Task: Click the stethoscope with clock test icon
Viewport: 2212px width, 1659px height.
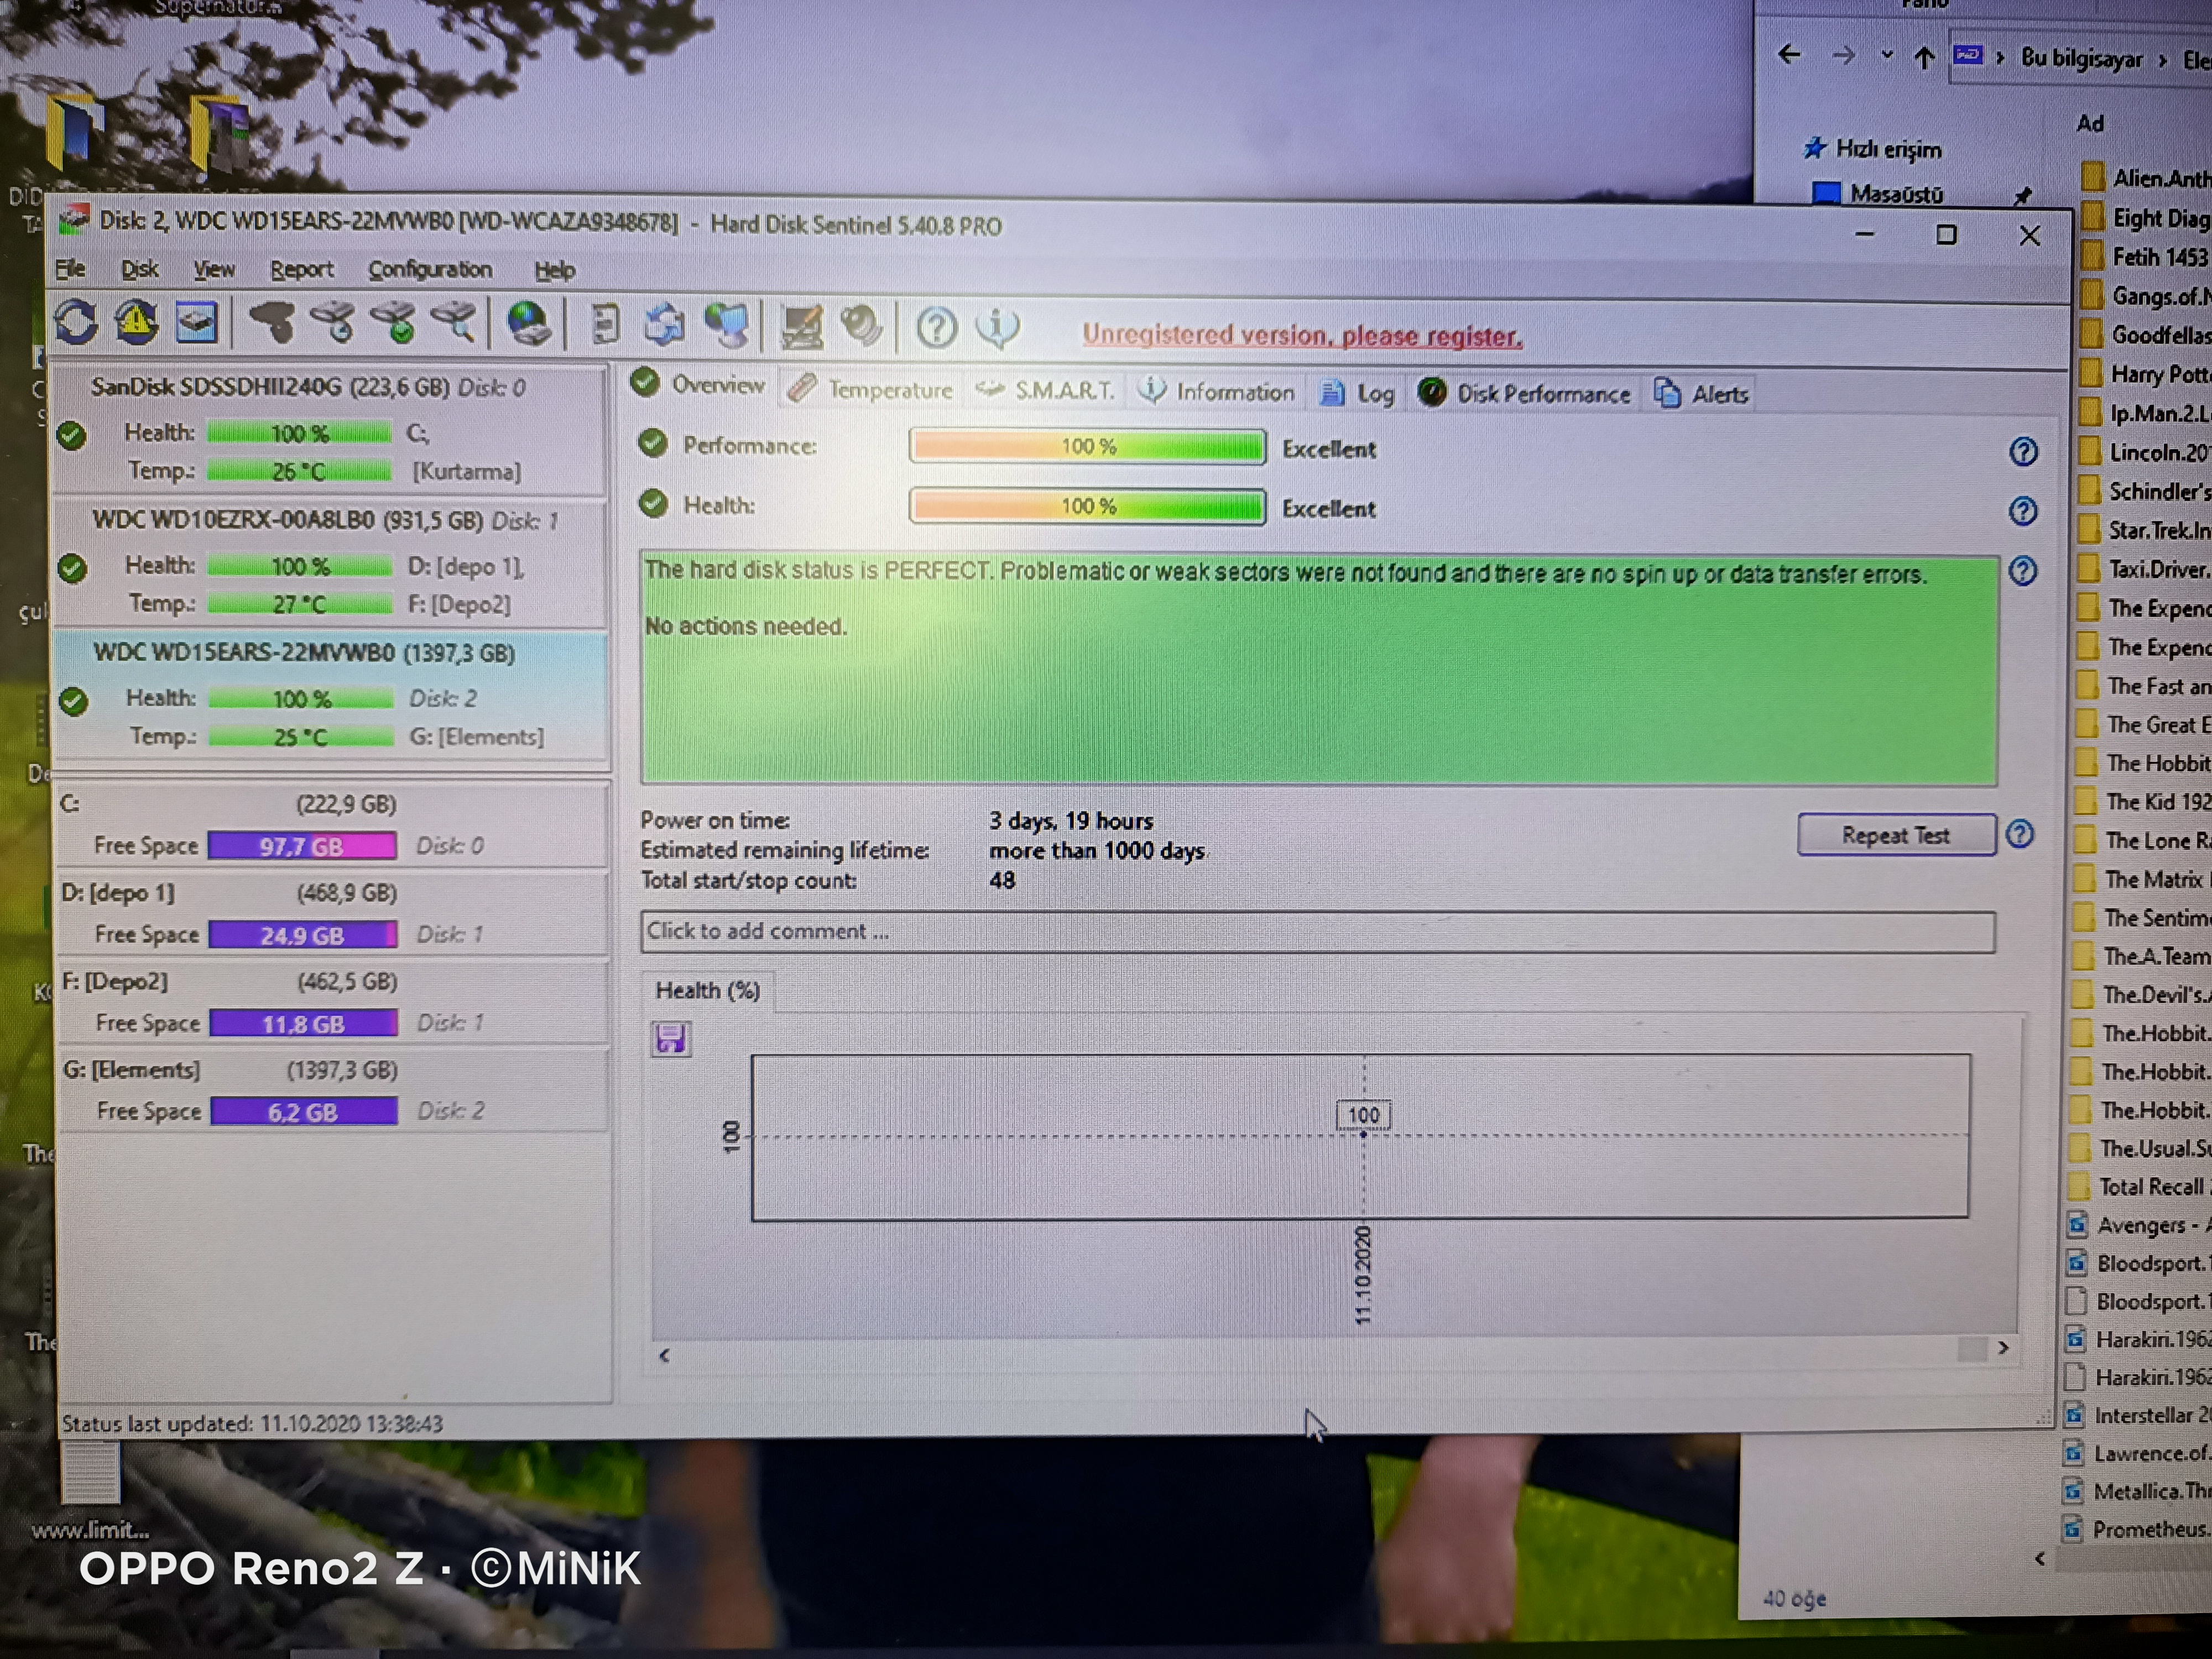Action: coord(333,324)
